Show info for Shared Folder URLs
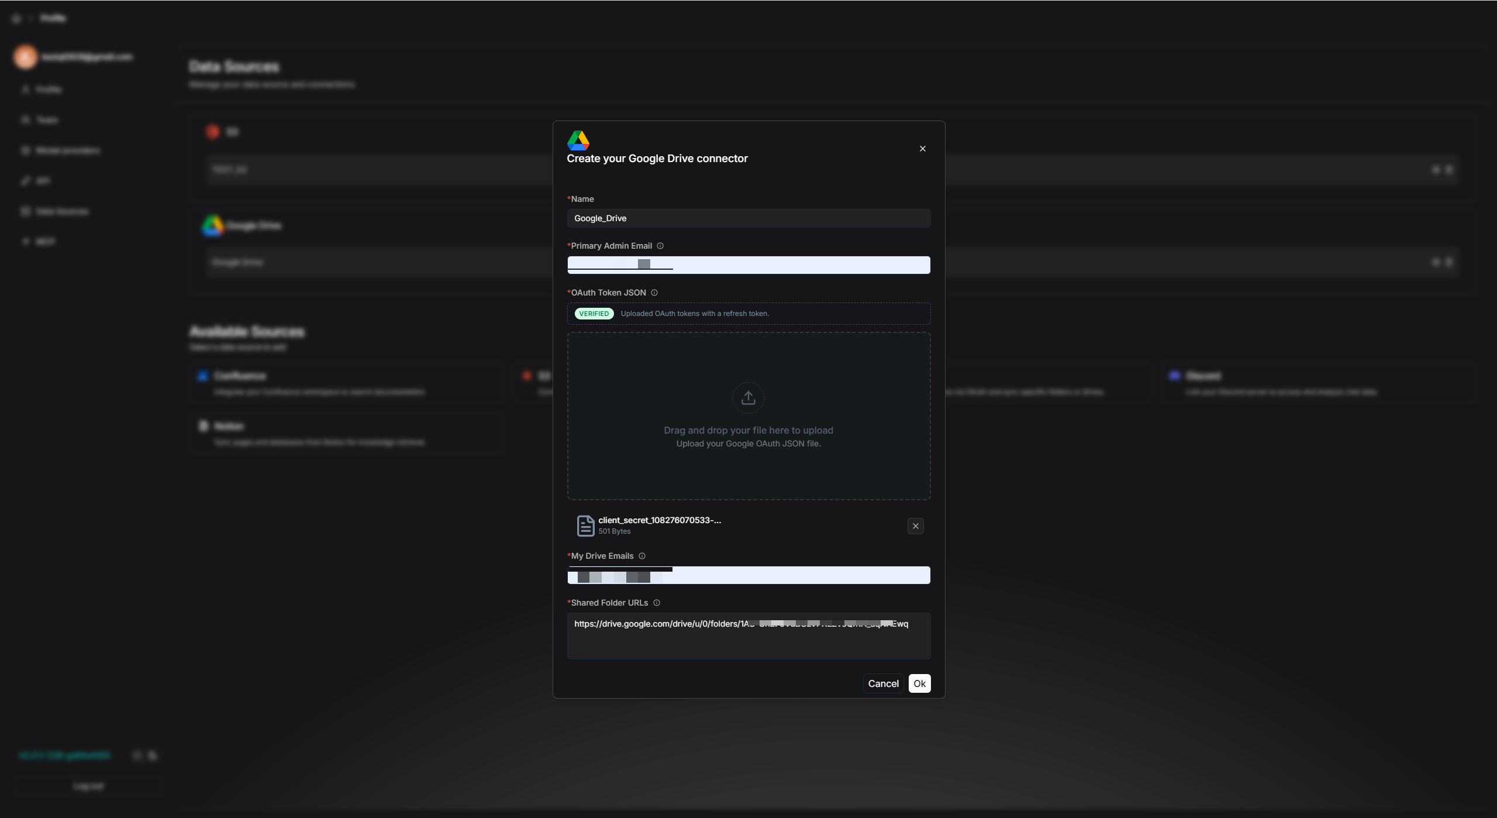 click(657, 603)
